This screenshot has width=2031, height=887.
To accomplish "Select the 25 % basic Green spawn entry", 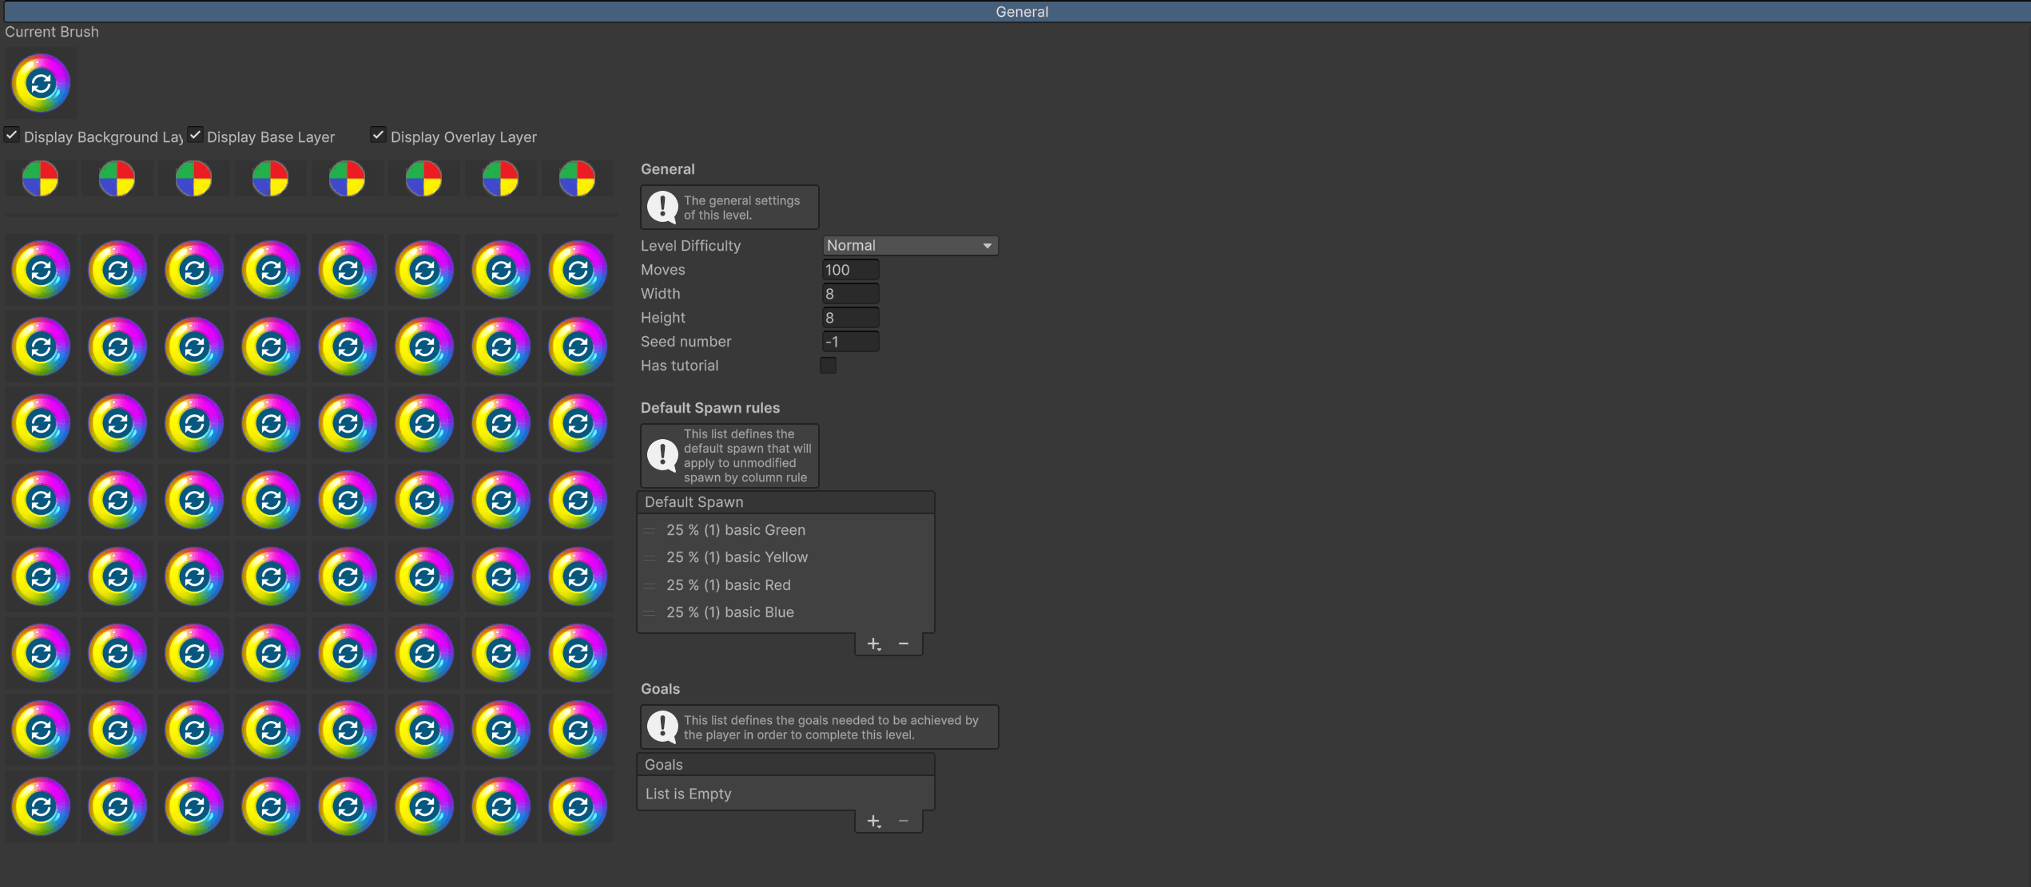I will [735, 530].
